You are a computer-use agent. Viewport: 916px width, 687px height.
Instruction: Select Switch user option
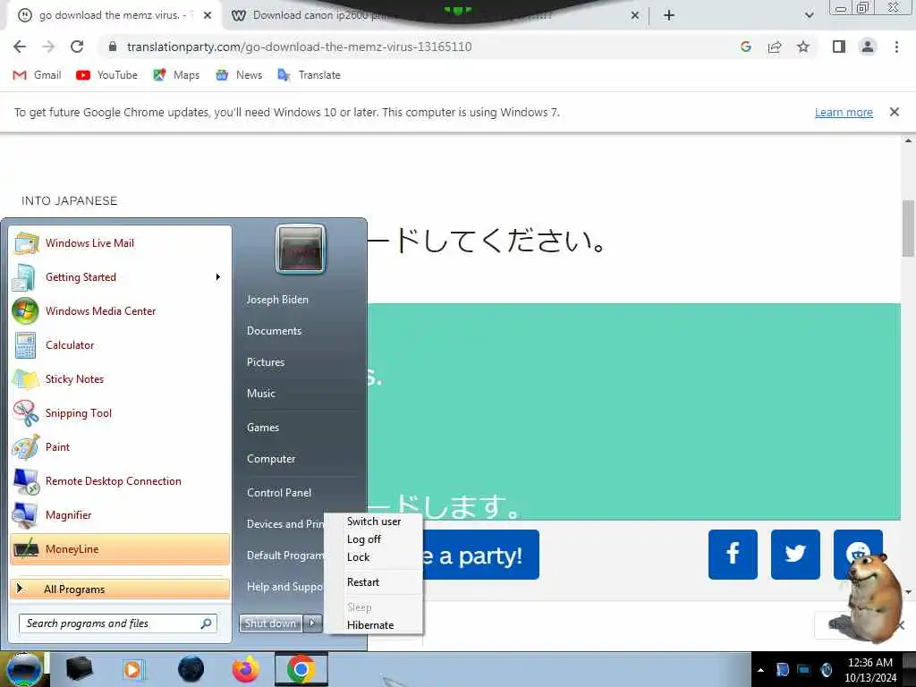[374, 522]
